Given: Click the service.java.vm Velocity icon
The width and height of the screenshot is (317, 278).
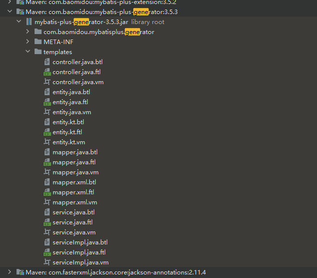Looking at the screenshot, I should (47, 232).
